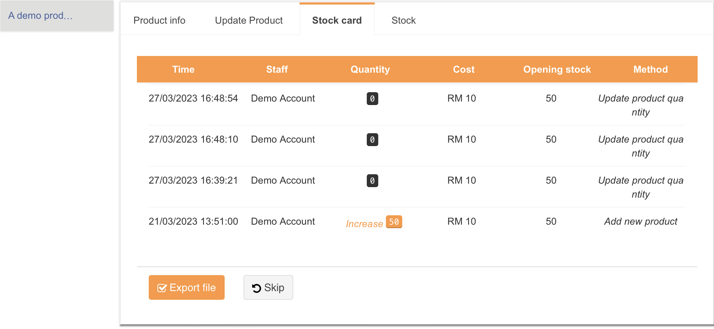Viewport: 714px width, 329px height.
Task: Select the Add new product method entry
Action: pos(641,222)
